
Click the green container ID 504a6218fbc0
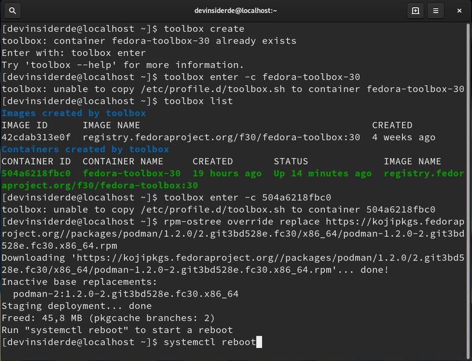click(x=36, y=173)
